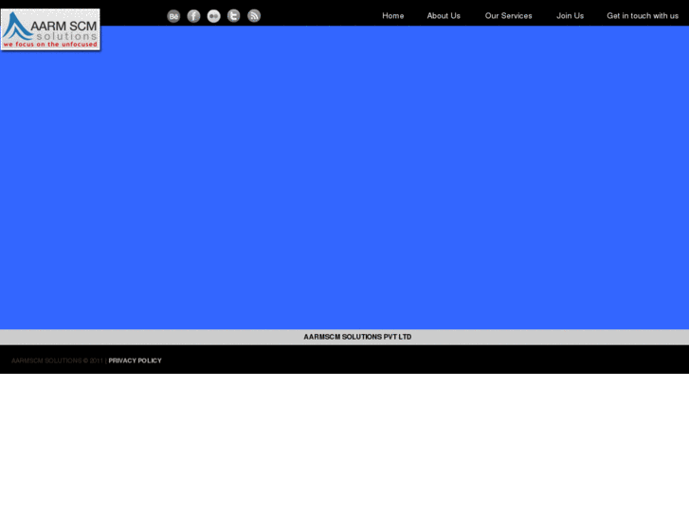
Task: Open the About Us menu item
Action: [444, 16]
